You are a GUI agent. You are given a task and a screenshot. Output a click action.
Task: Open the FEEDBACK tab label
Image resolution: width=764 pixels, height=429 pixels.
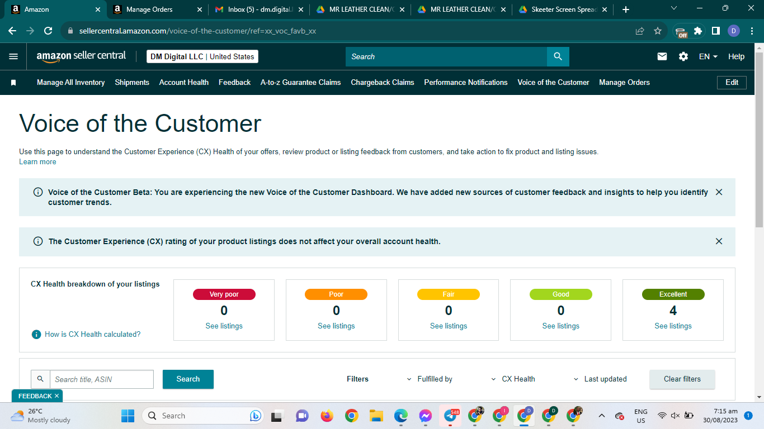point(35,396)
